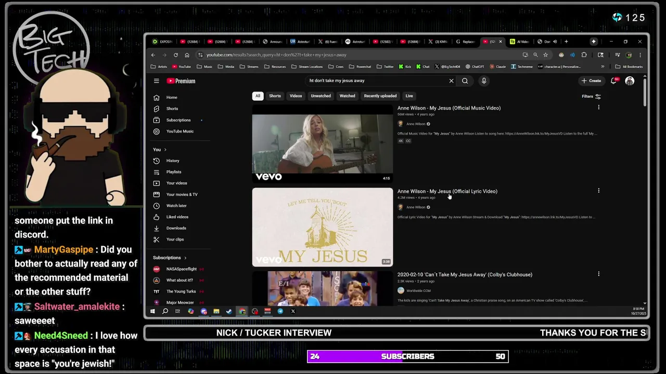Select the Shorts filter chip
The image size is (666, 374).
275,96
